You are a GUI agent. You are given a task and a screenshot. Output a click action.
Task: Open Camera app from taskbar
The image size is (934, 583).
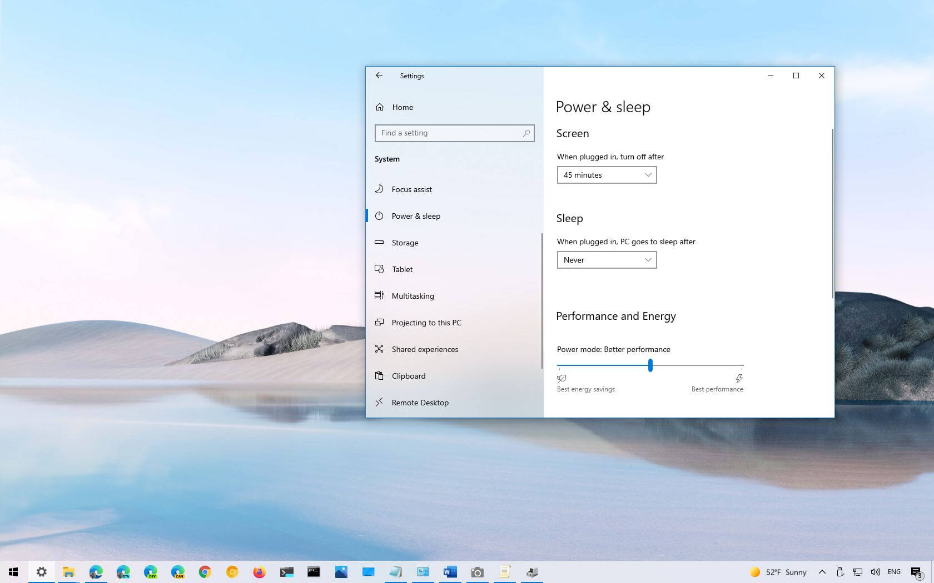coord(477,572)
